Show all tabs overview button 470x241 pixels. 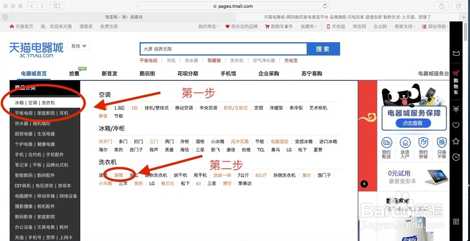click(458, 6)
